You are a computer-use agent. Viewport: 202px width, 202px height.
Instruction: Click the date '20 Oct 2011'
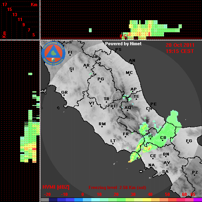(180, 45)
